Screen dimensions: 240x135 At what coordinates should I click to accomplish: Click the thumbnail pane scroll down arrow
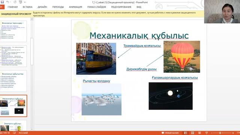click(x=32, y=129)
